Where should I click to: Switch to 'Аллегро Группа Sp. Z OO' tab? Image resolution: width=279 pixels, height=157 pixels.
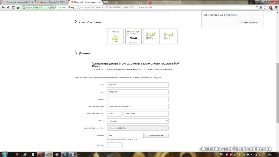coord(52,2)
